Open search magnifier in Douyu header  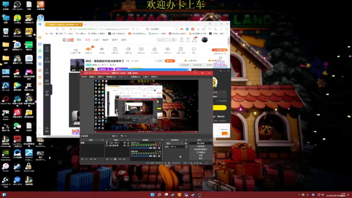tap(174, 40)
